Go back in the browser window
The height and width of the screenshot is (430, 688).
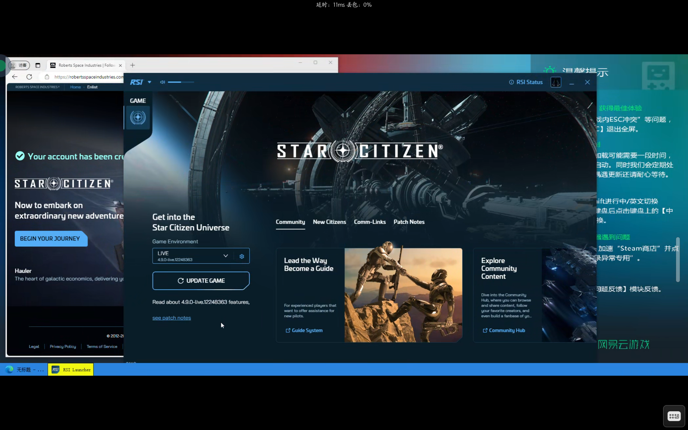(x=15, y=77)
